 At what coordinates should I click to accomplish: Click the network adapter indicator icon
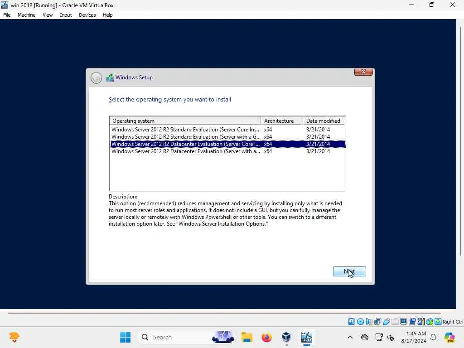(x=377, y=321)
